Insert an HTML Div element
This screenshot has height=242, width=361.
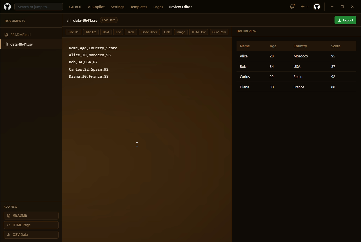click(199, 32)
